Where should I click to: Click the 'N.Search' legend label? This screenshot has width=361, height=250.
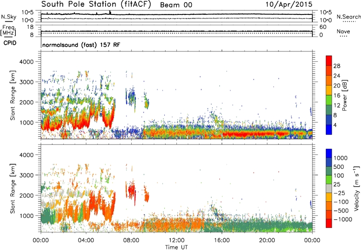click(348, 17)
